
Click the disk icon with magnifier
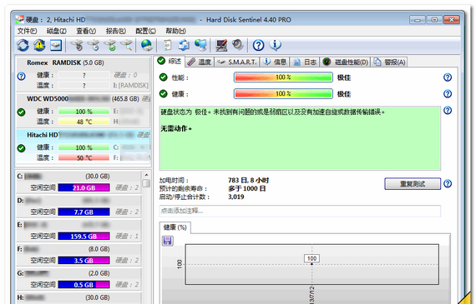click(x=126, y=46)
